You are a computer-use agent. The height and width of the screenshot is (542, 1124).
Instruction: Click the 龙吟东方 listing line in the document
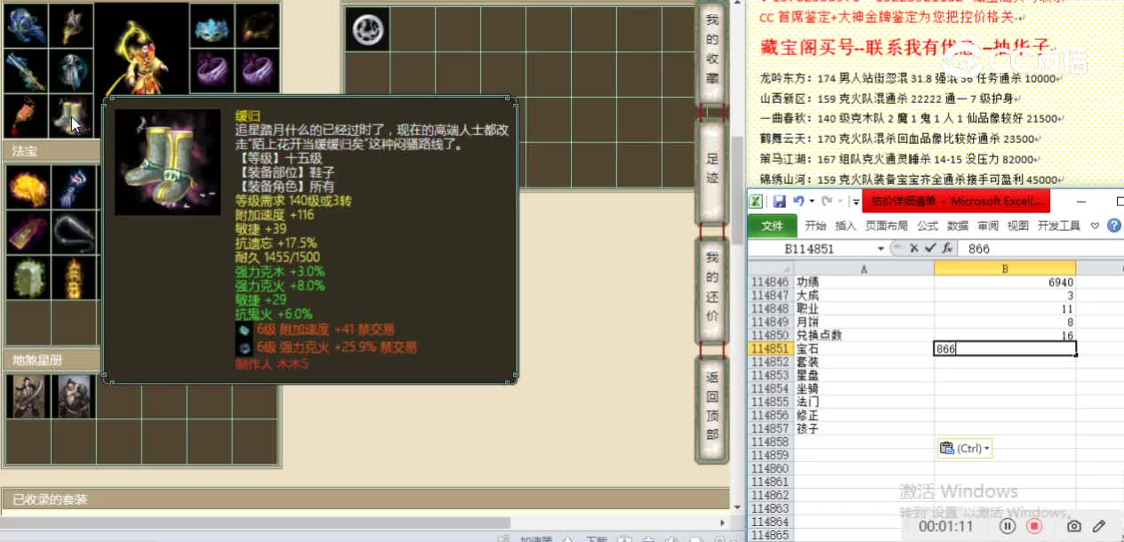(x=909, y=78)
